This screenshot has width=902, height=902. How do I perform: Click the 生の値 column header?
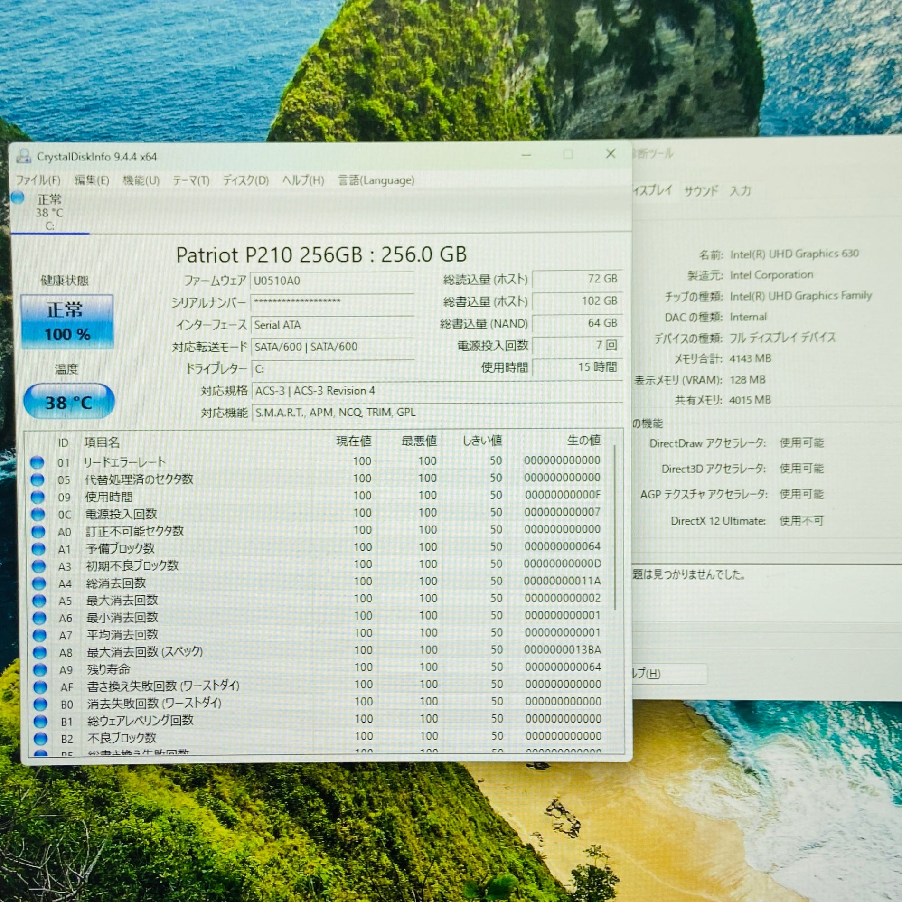coord(583,441)
